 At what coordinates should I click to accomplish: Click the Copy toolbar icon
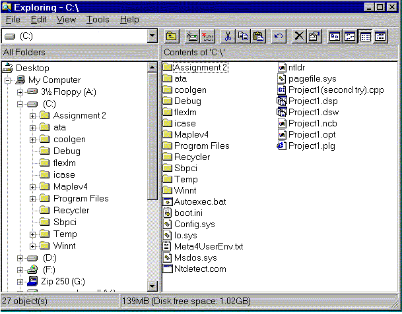[243, 37]
